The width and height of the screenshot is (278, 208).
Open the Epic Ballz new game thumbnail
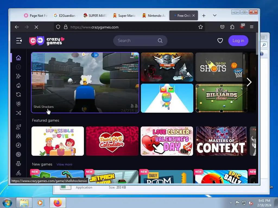click(222, 177)
